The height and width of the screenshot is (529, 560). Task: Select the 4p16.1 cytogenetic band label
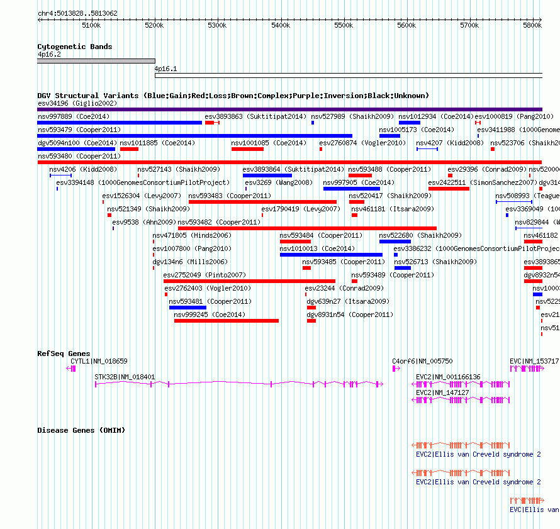165,69
